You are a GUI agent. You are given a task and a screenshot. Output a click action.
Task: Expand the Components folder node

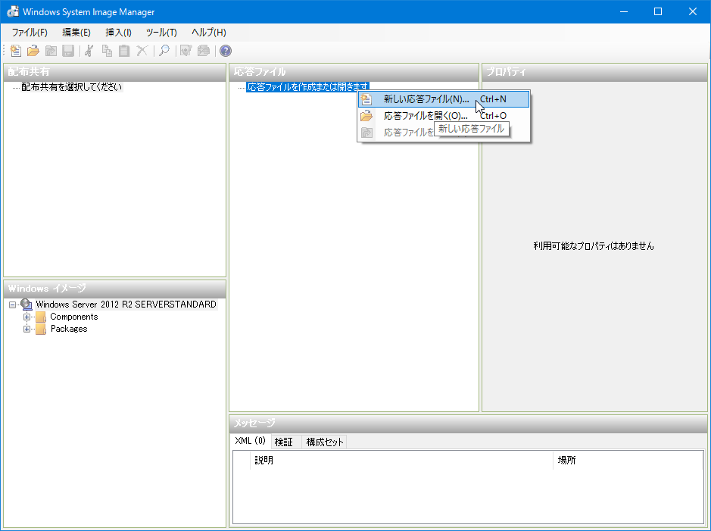click(x=27, y=317)
